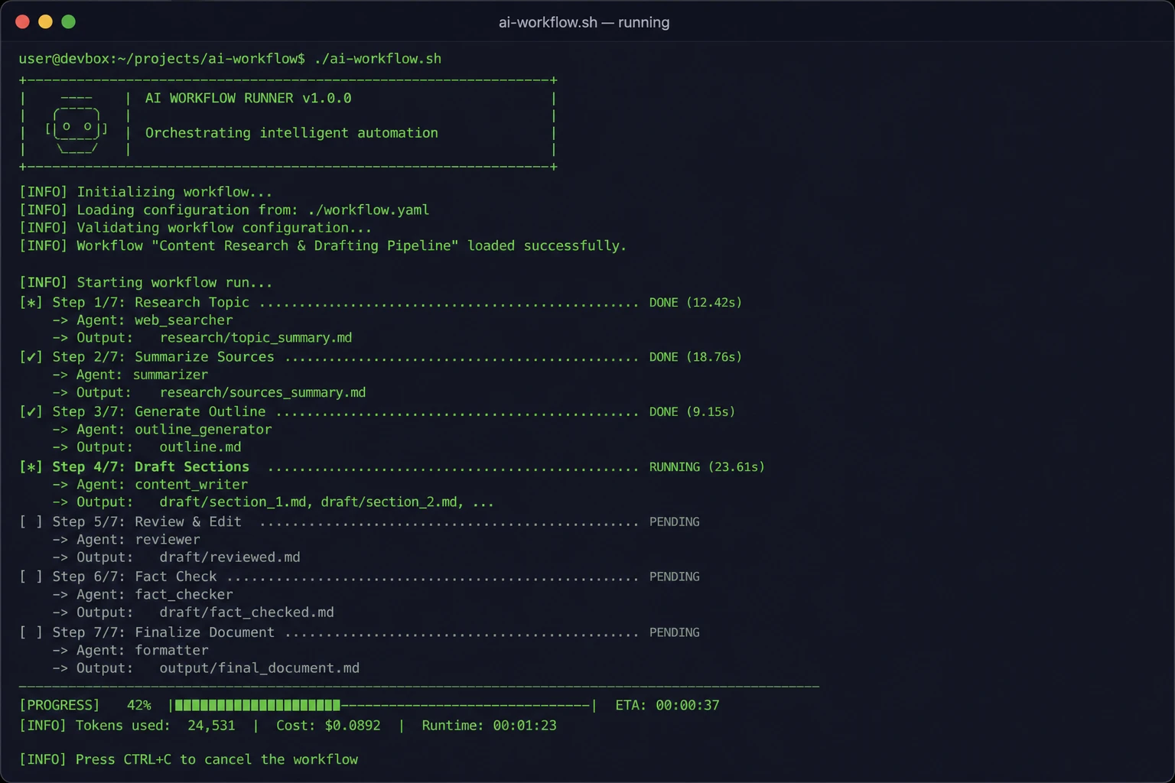Click agent name 'reviewer'
Screen dimensions: 1175x783
tap(168, 540)
